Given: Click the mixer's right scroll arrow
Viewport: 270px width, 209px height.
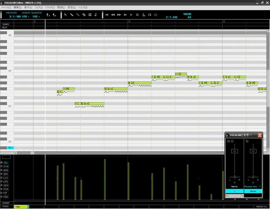Looking at the screenshot, I should [242, 196].
